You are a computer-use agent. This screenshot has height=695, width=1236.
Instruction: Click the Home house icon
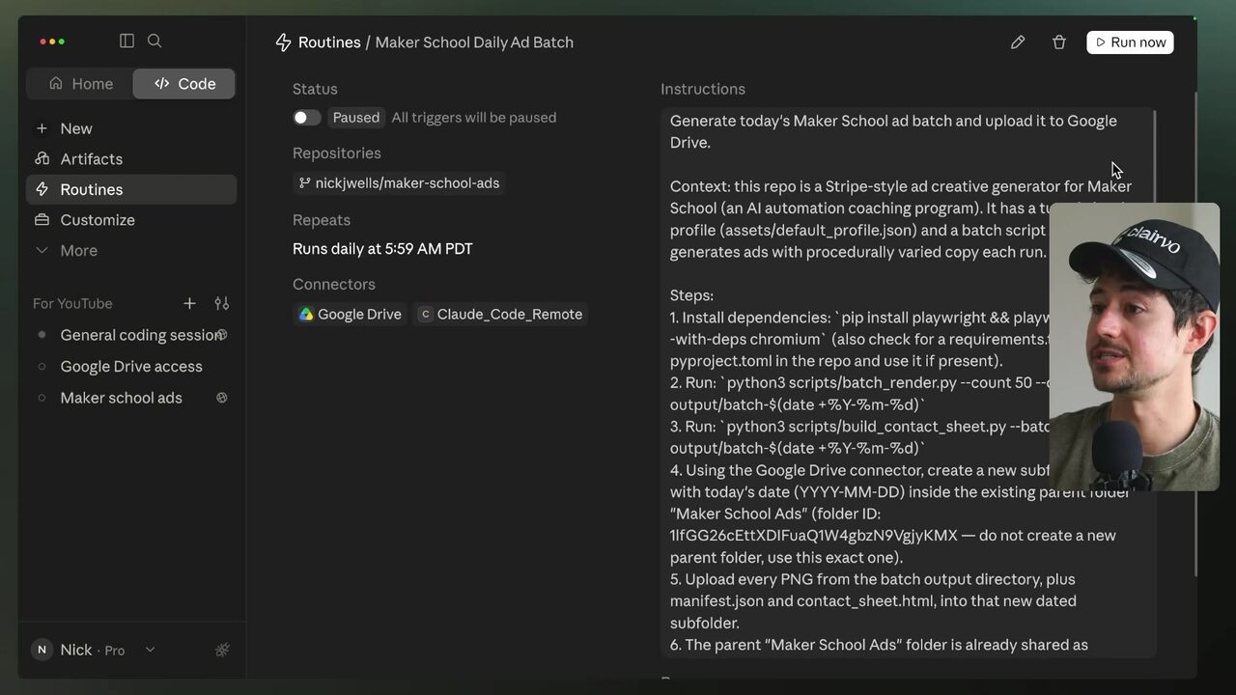click(x=56, y=84)
